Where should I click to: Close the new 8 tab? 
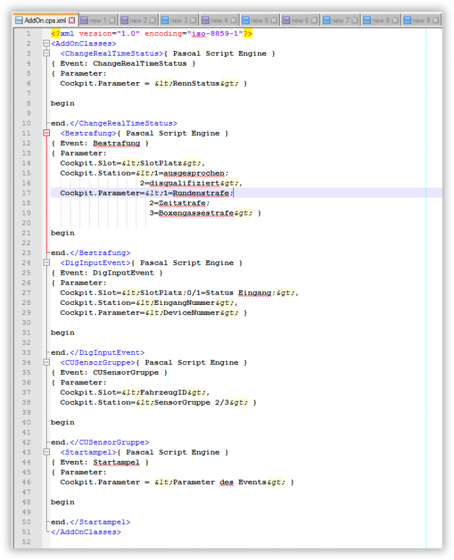[x=395, y=20]
